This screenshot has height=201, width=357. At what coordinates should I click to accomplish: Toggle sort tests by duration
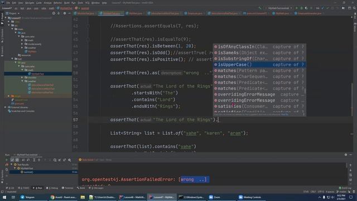click(28, 160)
